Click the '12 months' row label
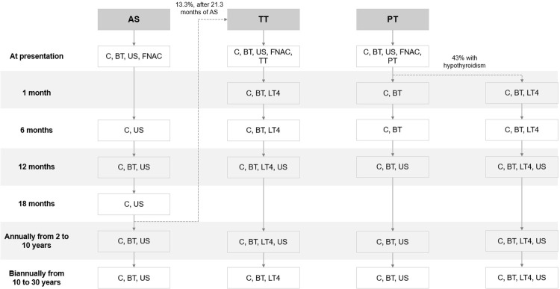 point(37,167)
